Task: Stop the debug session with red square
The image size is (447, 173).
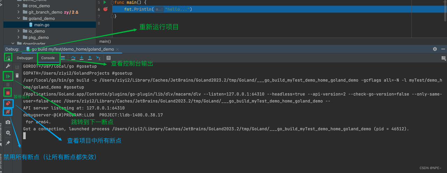Action: coord(8,93)
